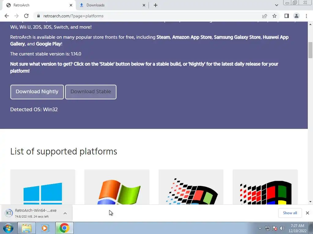
Task: Close the Downloads tab
Action: (x=144, y=5)
